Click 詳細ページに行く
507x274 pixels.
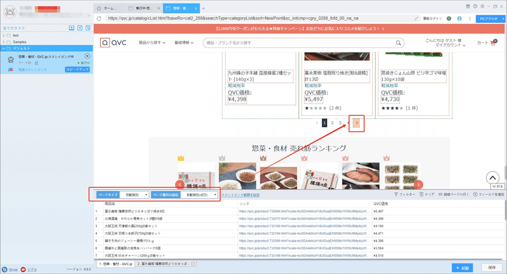click(x=453, y=194)
